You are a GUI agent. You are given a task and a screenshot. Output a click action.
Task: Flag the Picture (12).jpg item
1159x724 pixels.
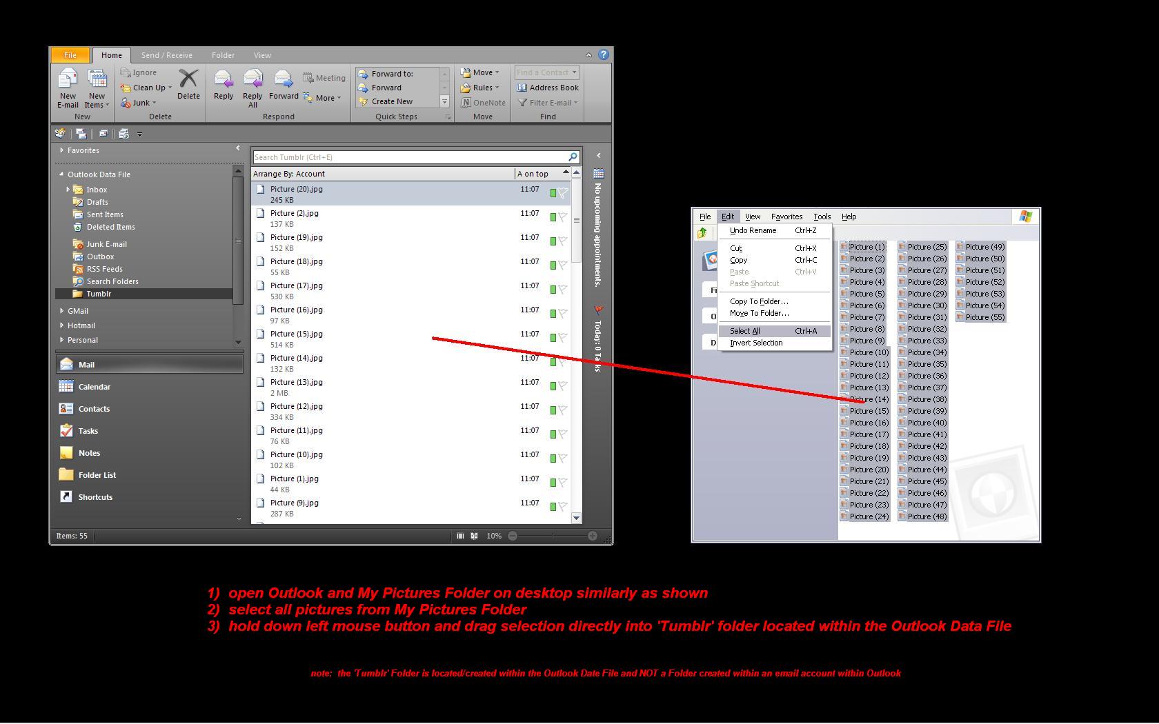(563, 410)
